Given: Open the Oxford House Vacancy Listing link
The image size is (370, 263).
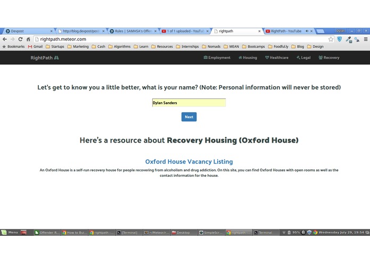Looking at the screenshot, I should (x=189, y=161).
